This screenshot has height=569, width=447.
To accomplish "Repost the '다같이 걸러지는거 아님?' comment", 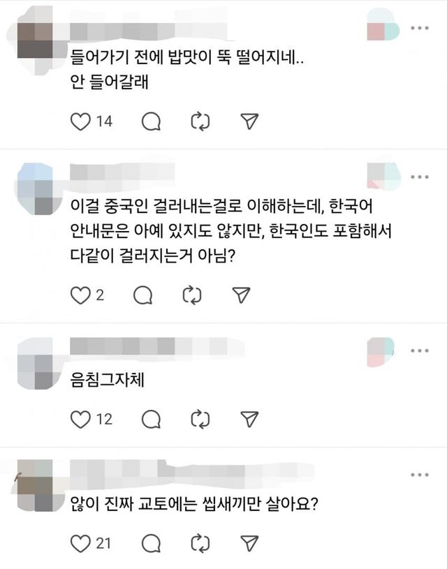I will click(192, 295).
